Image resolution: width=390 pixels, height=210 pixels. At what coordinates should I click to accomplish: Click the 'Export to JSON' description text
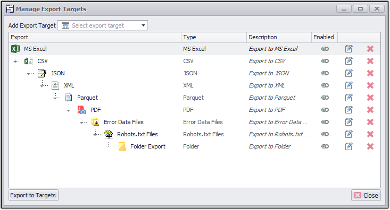pos(269,73)
